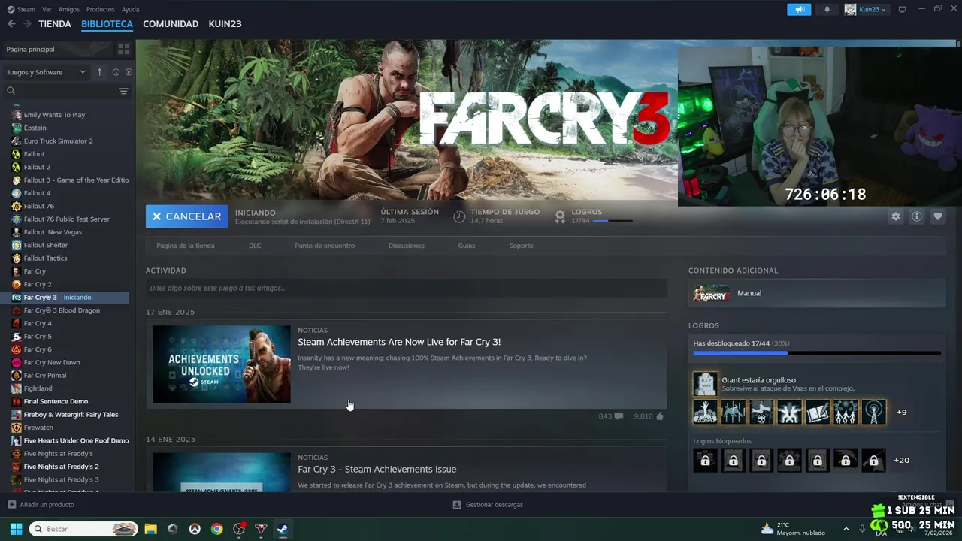
Task: Open Grant estaría orgulloso achievement icon
Action: point(705,384)
